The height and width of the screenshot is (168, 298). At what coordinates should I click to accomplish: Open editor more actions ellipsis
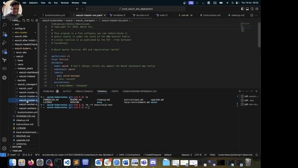(x=257, y=15)
